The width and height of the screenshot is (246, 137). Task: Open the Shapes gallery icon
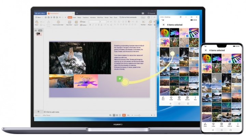[150, 22]
